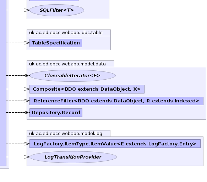Screen dimensions: 207x182
Task: Click the SQLFilter<T> interface node
Action: [57, 10]
